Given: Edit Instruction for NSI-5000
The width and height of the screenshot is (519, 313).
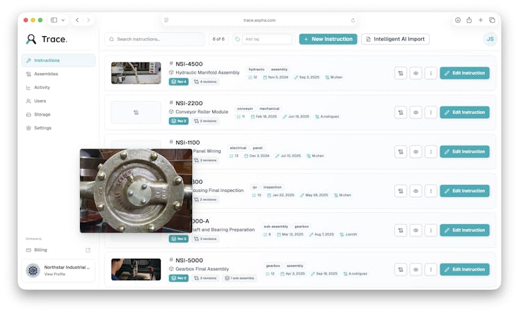Looking at the screenshot, I should coord(464,270).
